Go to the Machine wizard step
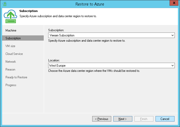The width and height of the screenshot is (180, 127). 11,30
